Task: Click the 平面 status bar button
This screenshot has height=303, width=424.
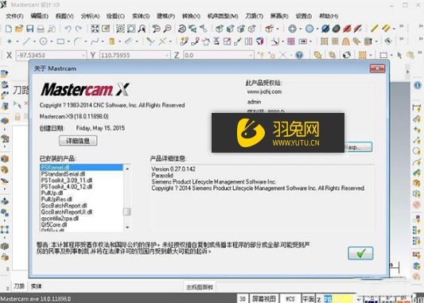Action: [x=309, y=299]
